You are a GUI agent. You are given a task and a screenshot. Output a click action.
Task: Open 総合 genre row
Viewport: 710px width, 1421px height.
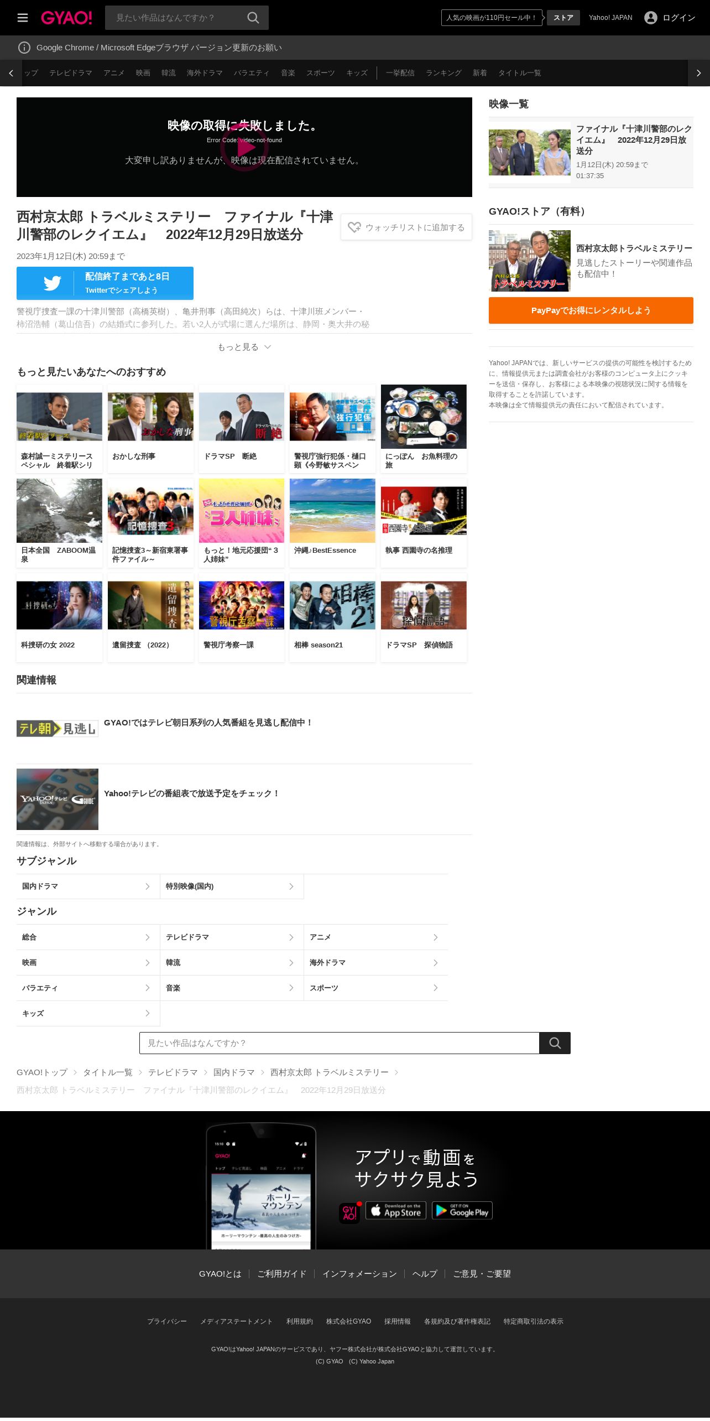(x=88, y=937)
